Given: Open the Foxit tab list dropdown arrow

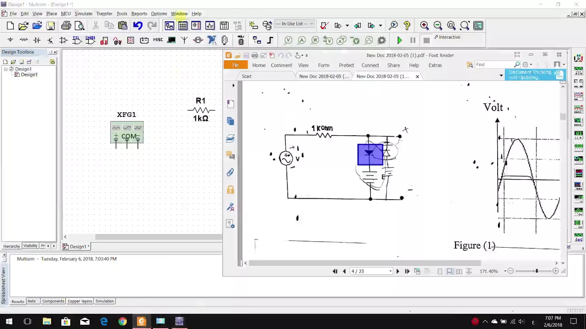Looking at the screenshot, I should pyautogui.click(x=501, y=76).
